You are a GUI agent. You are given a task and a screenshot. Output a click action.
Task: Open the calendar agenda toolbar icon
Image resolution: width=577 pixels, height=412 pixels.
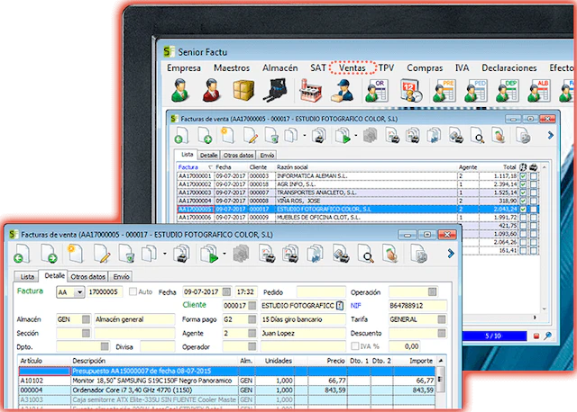pyautogui.click(x=411, y=90)
